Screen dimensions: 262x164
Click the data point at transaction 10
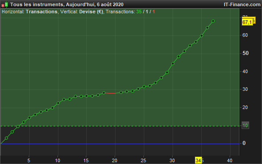click(58, 103)
